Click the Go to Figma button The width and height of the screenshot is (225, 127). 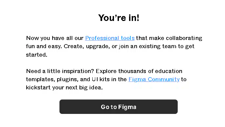point(119,107)
